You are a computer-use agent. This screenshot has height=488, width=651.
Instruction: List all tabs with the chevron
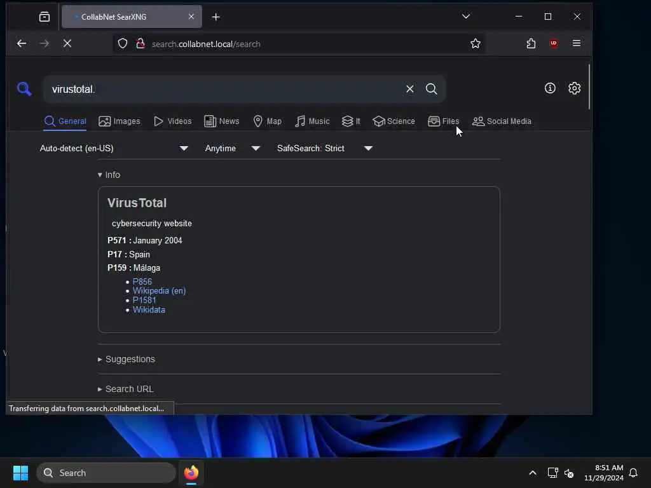[x=466, y=17]
